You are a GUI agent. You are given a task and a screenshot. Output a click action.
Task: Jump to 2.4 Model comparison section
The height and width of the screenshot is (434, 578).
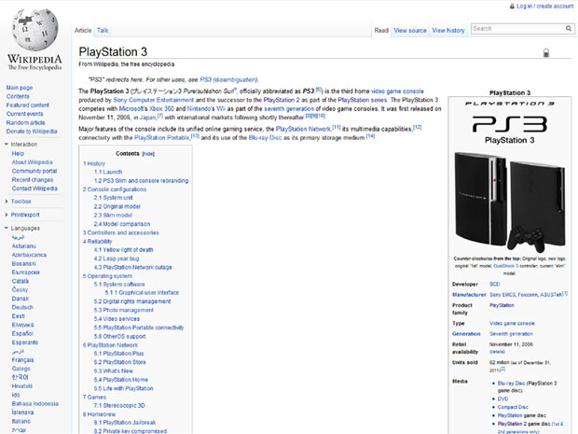pyautogui.click(x=121, y=224)
